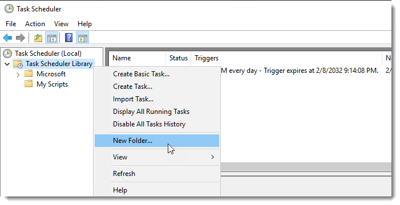The width and height of the screenshot is (400, 205).
Task: Collapse the Task Scheduler Library node
Action: pyautogui.click(x=7, y=64)
